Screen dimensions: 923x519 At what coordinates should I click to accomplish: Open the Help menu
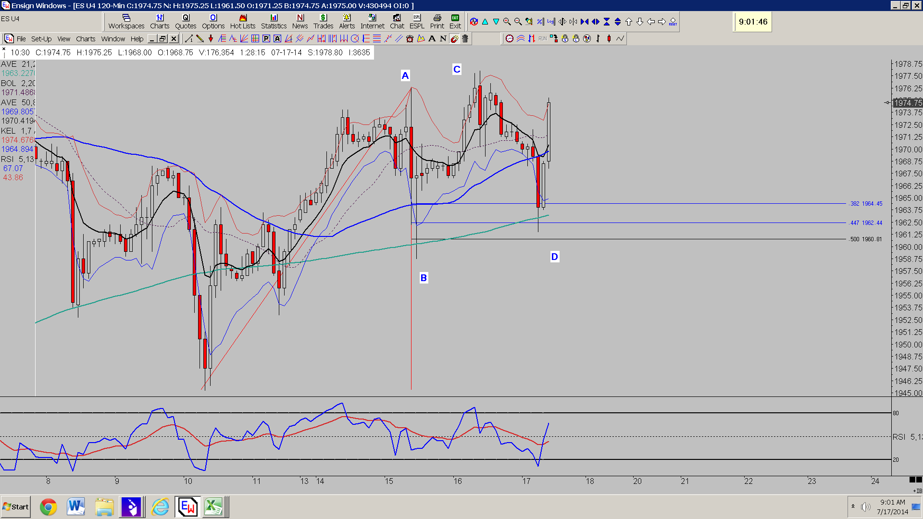click(x=137, y=39)
